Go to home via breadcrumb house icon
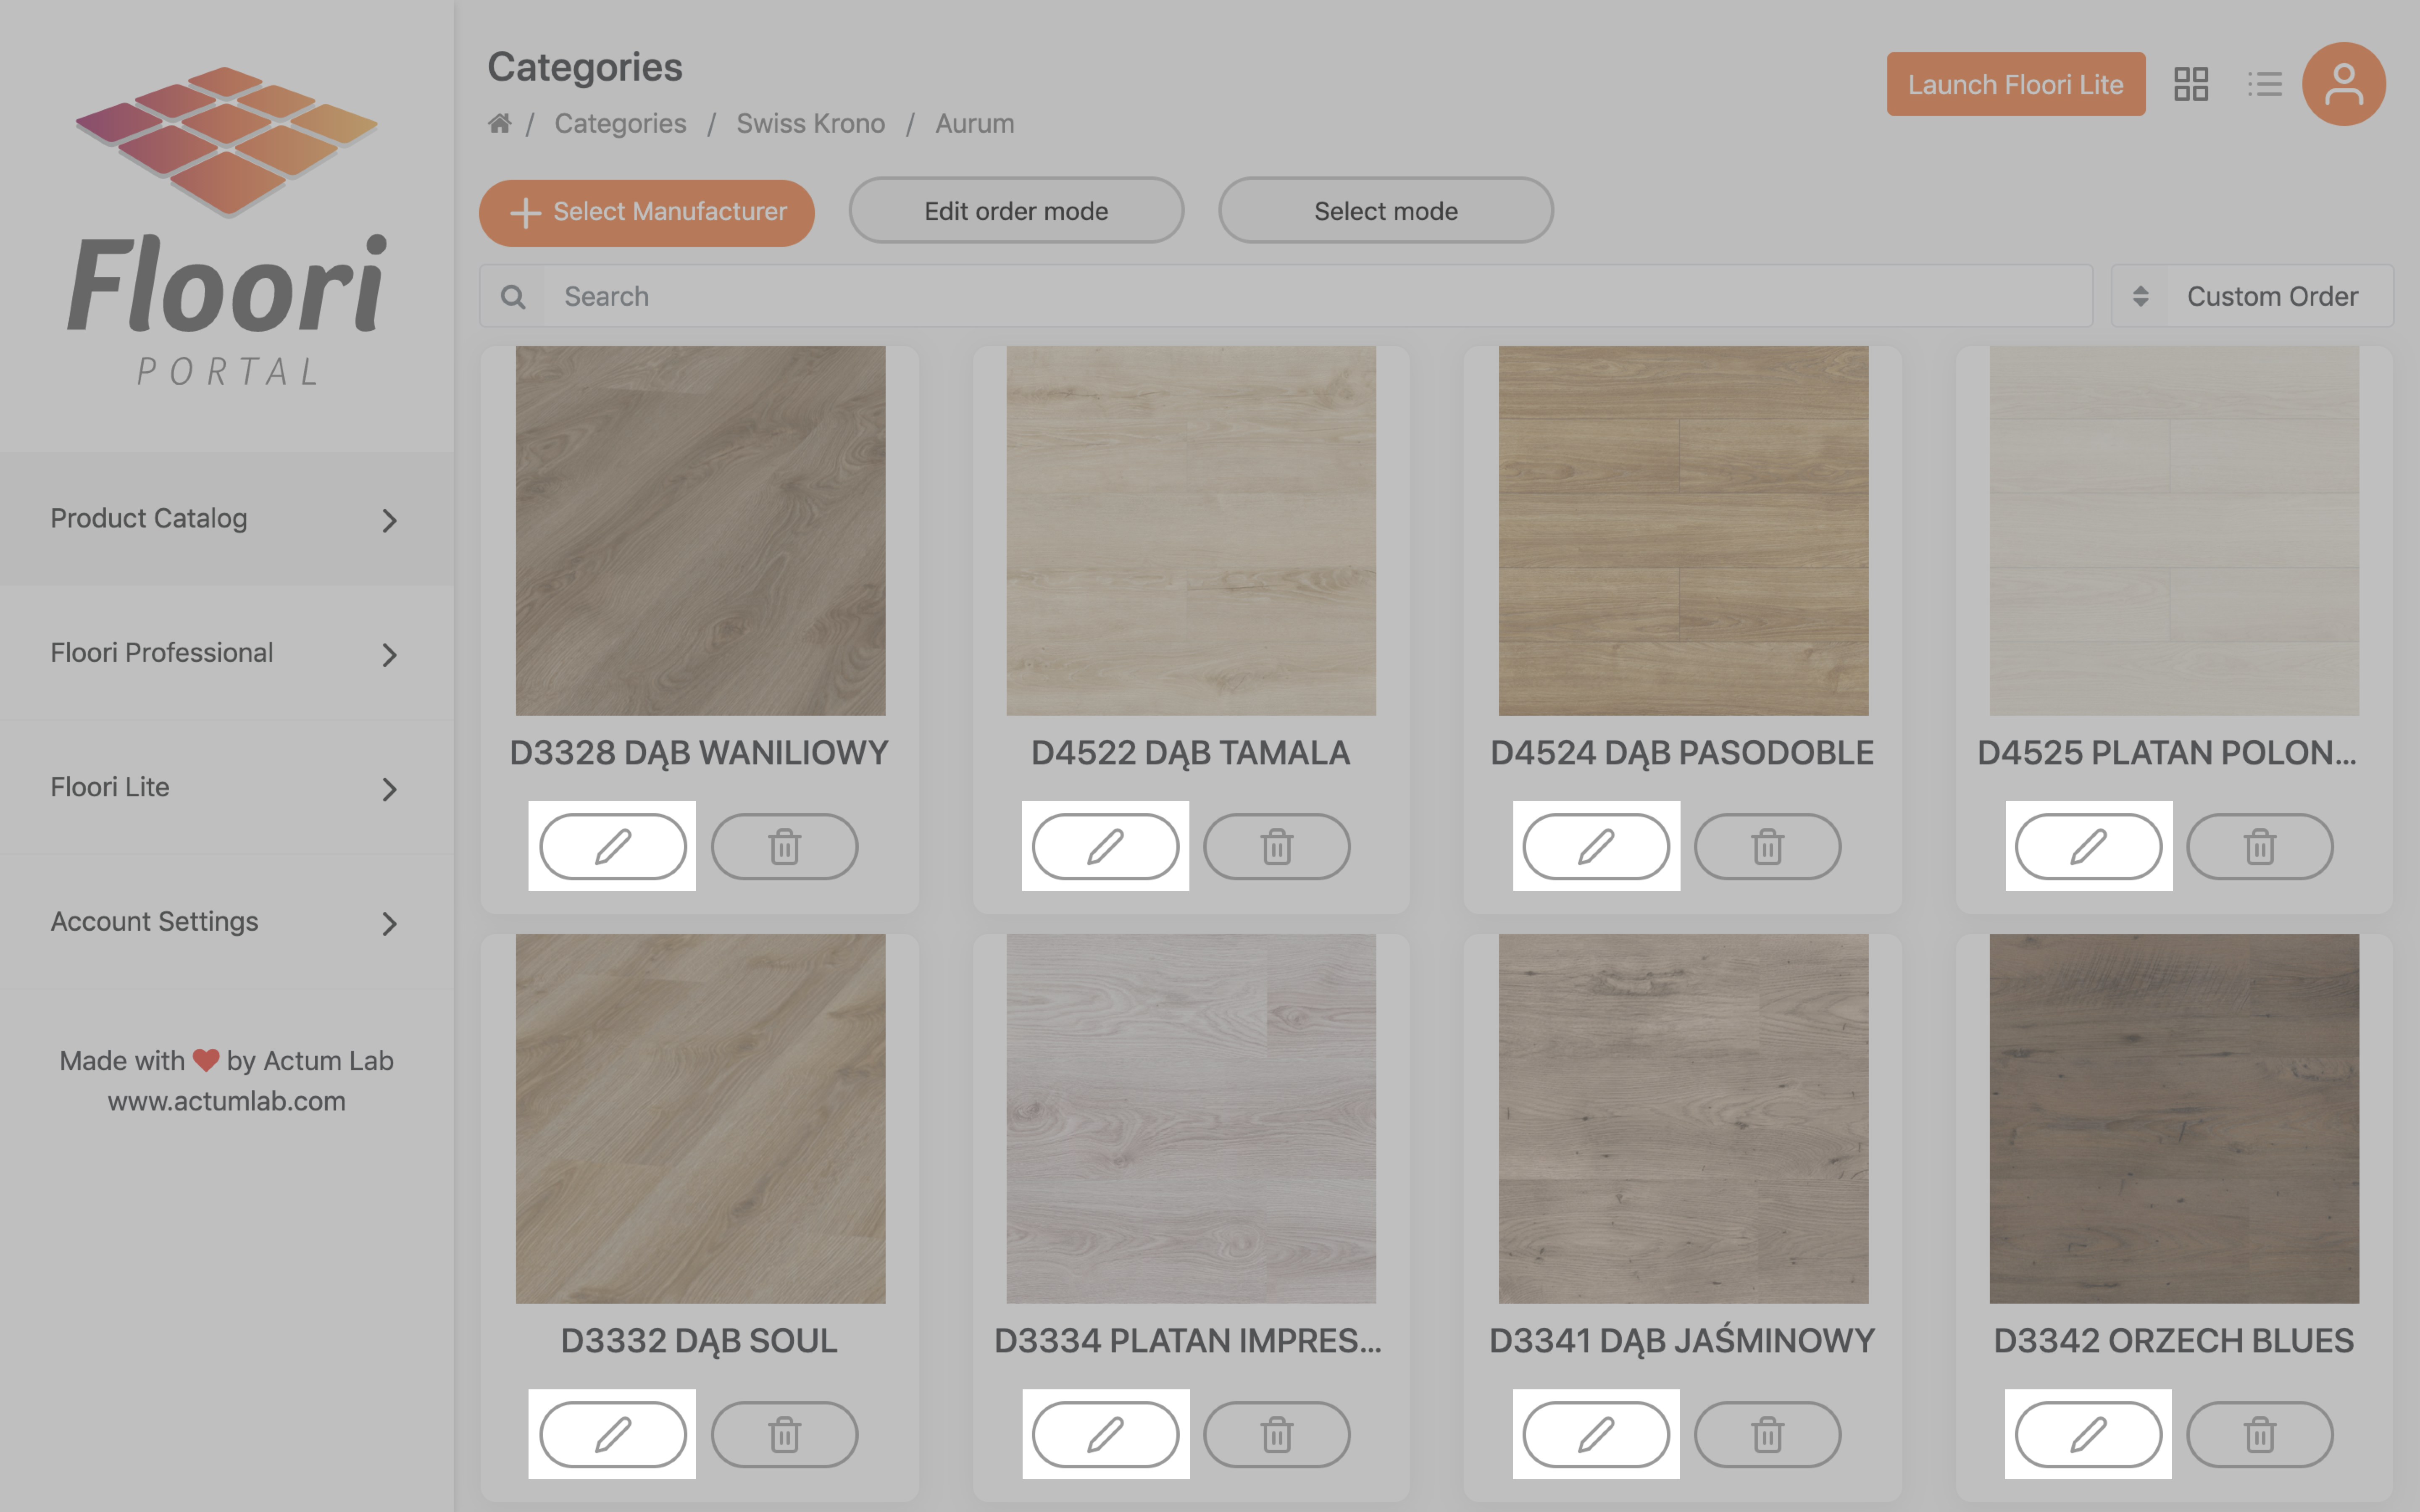The height and width of the screenshot is (1512, 2420). pyautogui.click(x=500, y=123)
